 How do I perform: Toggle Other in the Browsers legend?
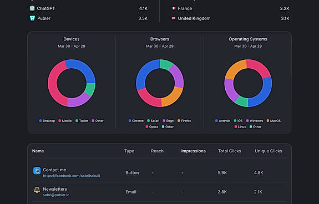coord(168,127)
